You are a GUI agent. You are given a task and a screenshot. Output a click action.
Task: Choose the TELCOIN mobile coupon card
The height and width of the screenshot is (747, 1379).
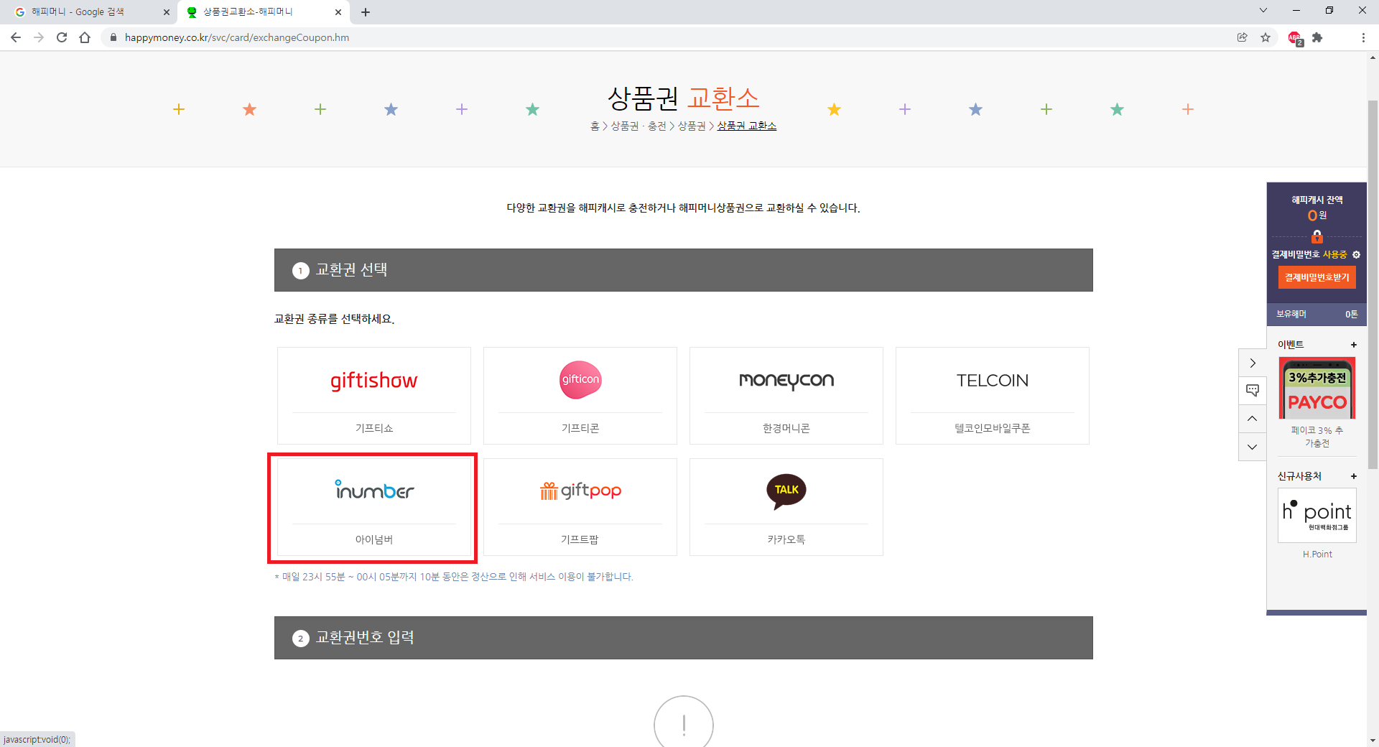click(x=993, y=396)
